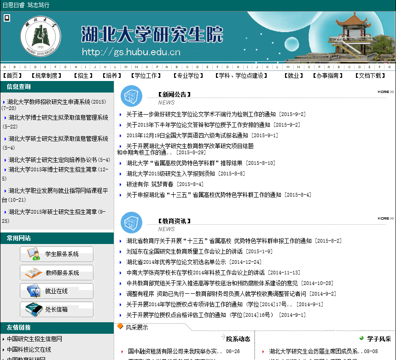Click the 湖北大学研究生院 banner title
396x360 pixels.
(x=152, y=35)
